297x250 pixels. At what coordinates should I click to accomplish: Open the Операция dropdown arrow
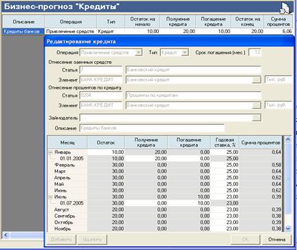(x=138, y=52)
